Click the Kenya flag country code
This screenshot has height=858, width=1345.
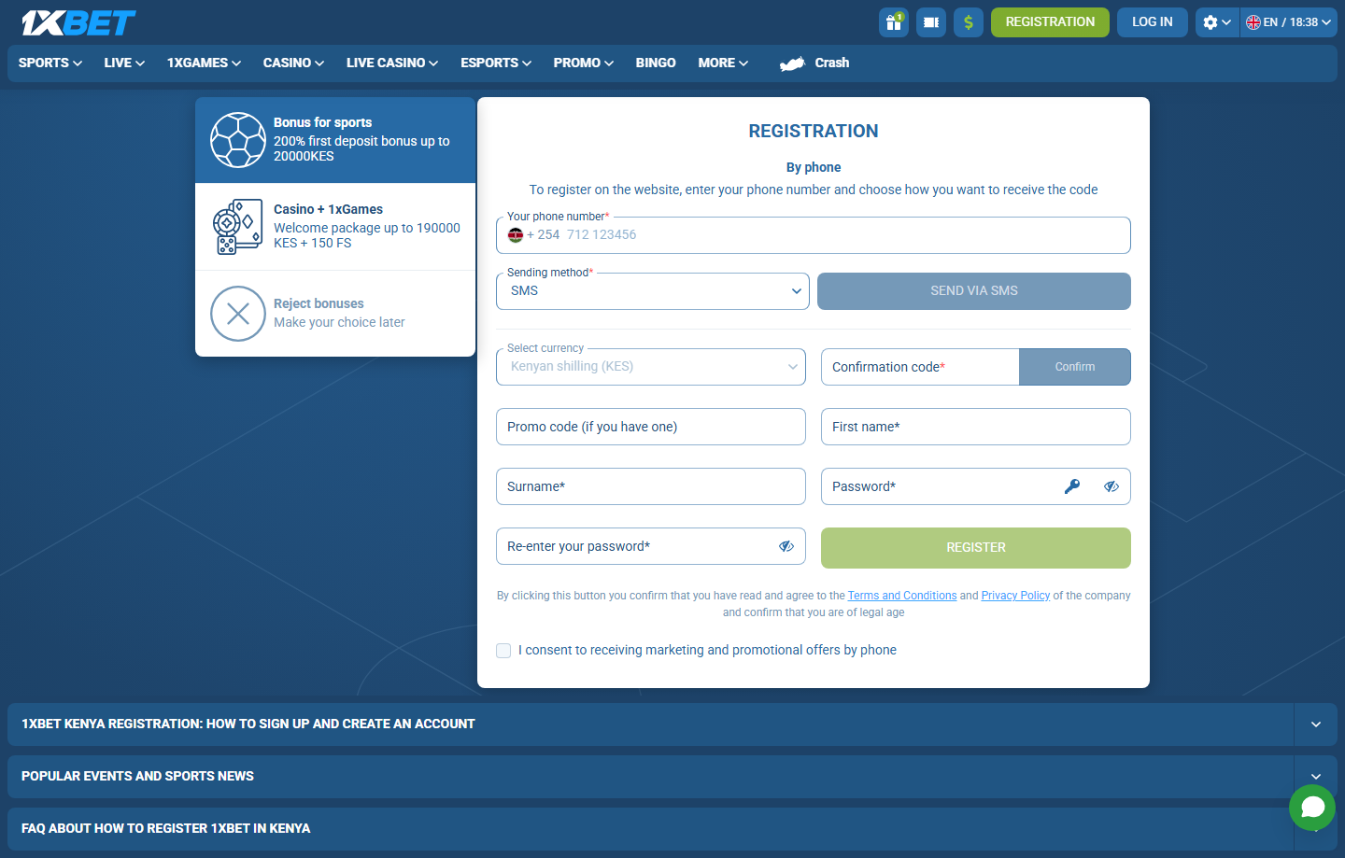pyautogui.click(x=533, y=235)
